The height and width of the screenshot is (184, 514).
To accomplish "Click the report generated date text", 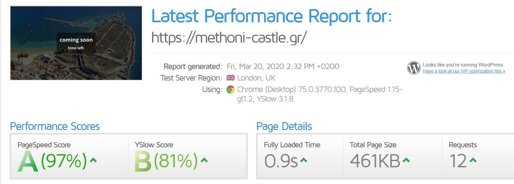I will 283,66.
